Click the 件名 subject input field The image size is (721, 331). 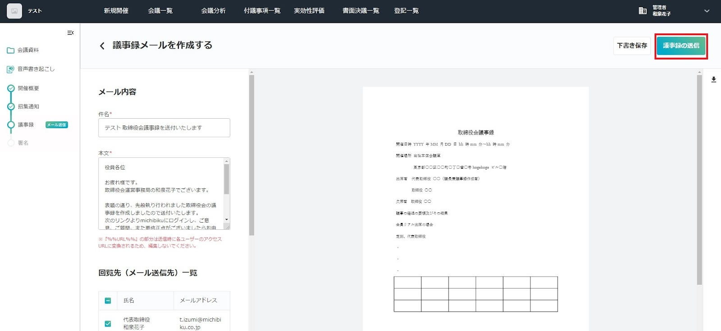pyautogui.click(x=164, y=128)
